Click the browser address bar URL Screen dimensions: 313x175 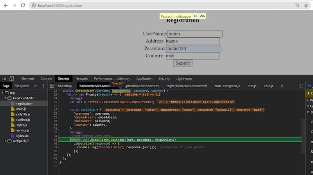coord(60,5)
